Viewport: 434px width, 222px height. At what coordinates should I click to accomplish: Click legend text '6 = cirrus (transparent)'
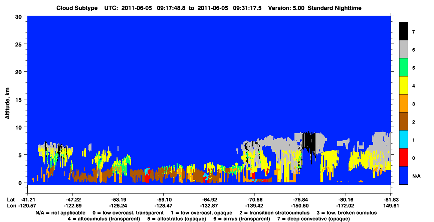coord(242,219)
